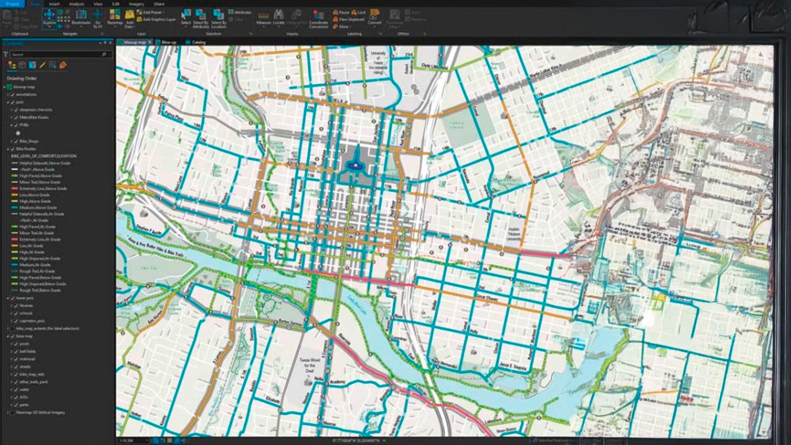Image resolution: width=791 pixels, height=445 pixels.
Task: Collapse the base map group
Action: point(7,336)
